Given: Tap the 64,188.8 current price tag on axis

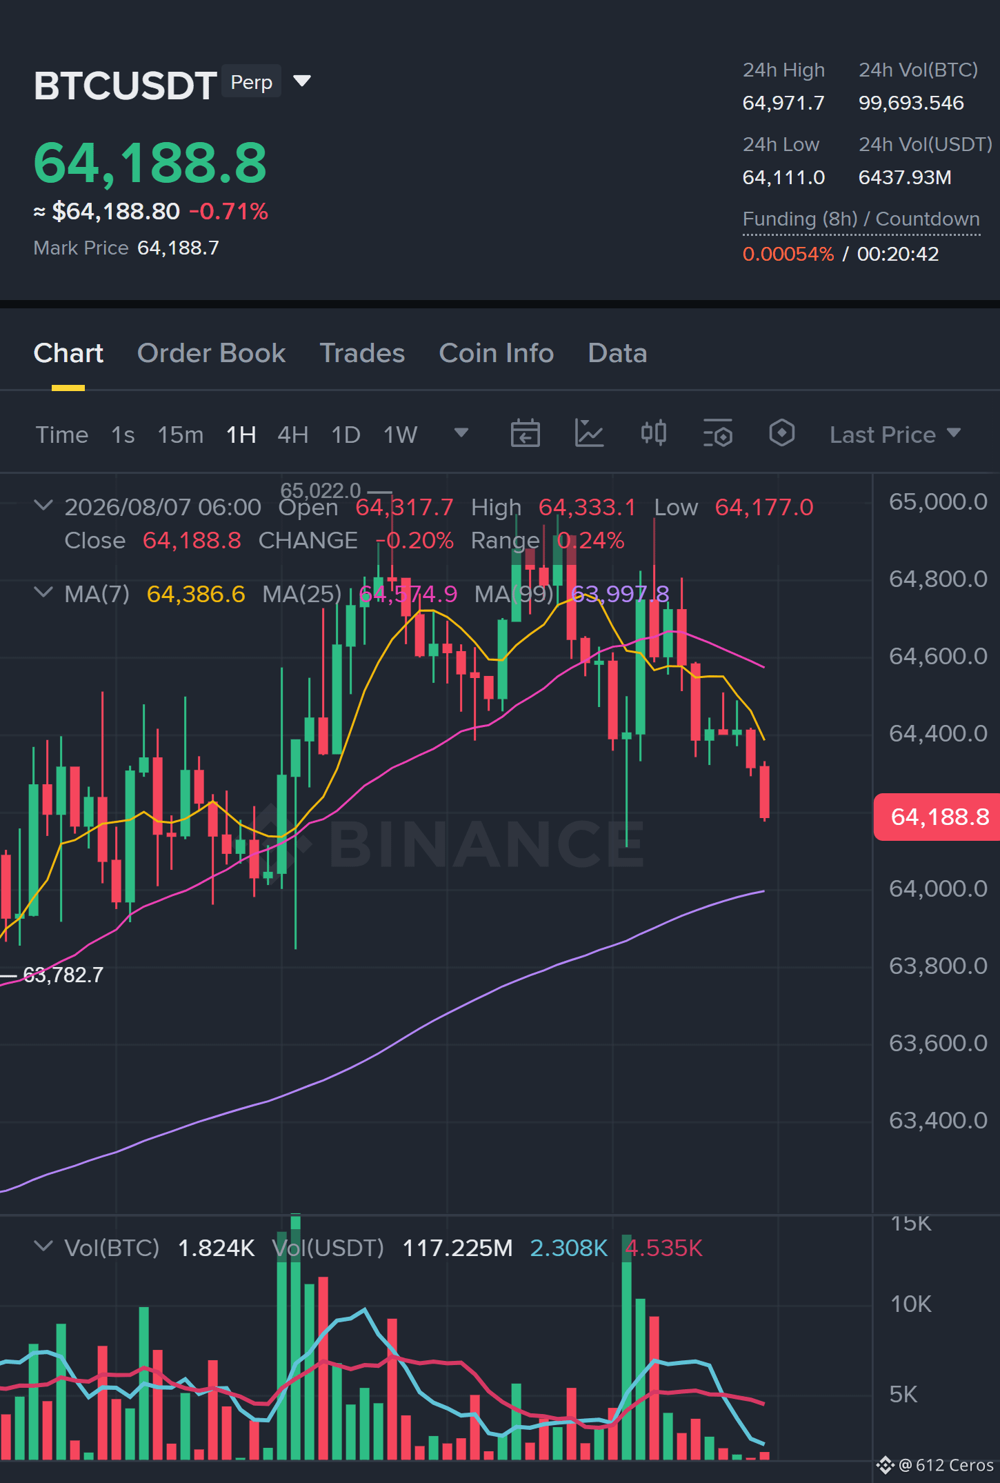Looking at the screenshot, I should click(937, 817).
